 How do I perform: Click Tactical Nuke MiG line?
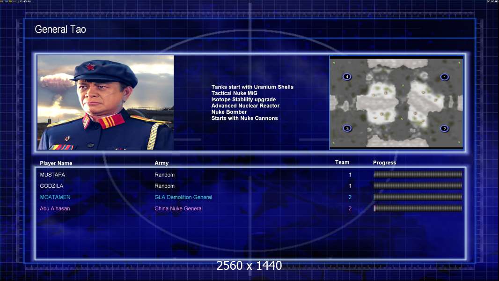[234, 93]
